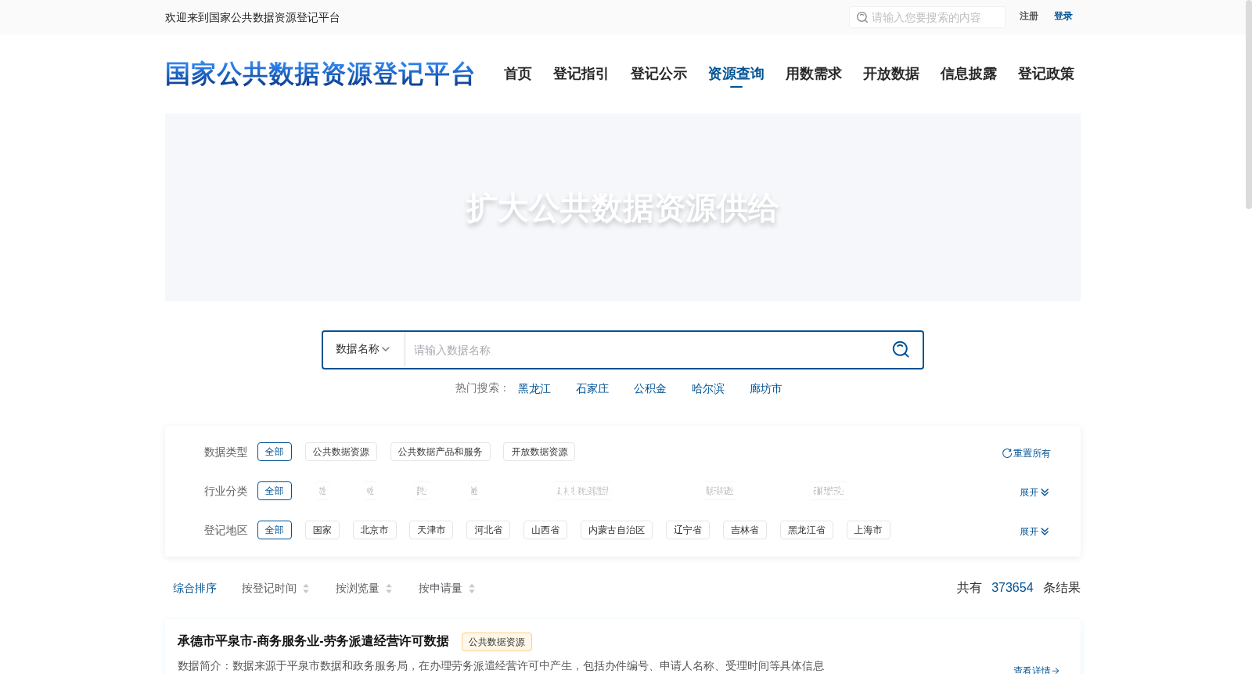Viewport: 1252px width, 674px height.
Task: Choose hot search term 公积金
Action: (x=650, y=388)
